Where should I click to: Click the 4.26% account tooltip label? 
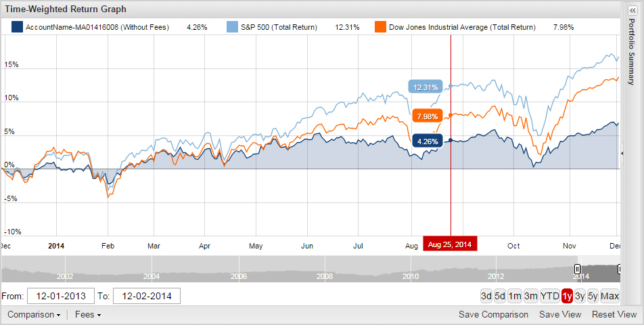[x=427, y=142]
